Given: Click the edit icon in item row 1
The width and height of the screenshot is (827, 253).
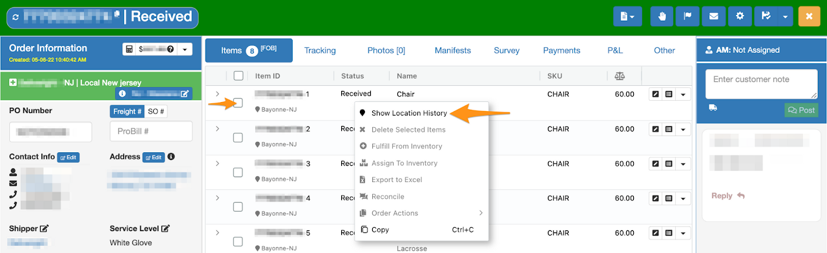Looking at the screenshot, I should [655, 94].
